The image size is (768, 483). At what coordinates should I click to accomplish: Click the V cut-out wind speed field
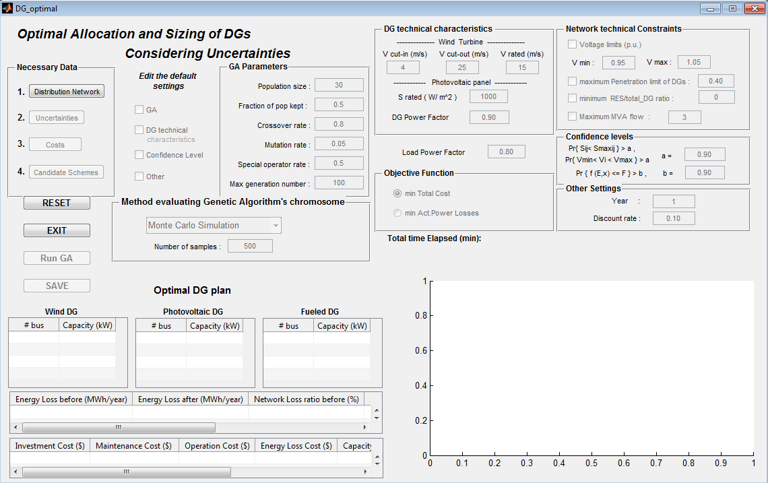tap(462, 67)
